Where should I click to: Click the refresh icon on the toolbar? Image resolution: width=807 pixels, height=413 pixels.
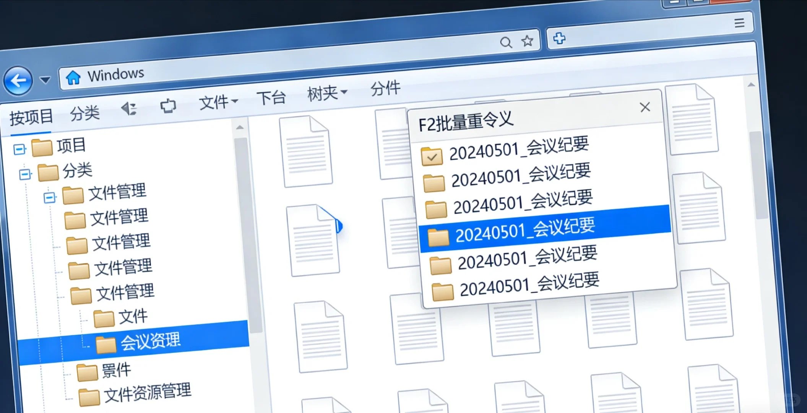[x=169, y=106]
